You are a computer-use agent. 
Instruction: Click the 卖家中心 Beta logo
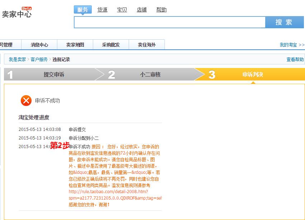click(x=17, y=13)
